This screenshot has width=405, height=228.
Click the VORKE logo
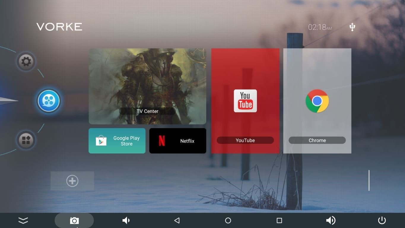click(x=59, y=27)
